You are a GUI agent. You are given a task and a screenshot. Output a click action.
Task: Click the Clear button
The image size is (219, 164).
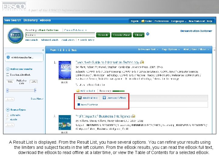click(139, 35)
